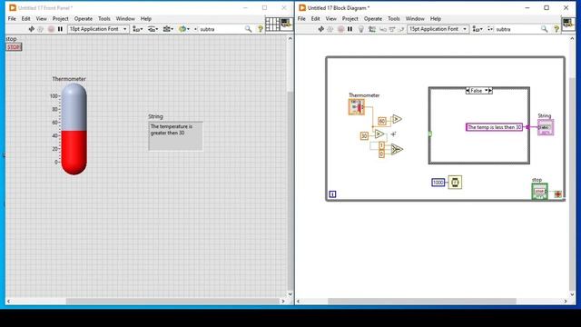The image size is (581, 327).
Task: Click the String indicator text box
Action: [x=175, y=136]
